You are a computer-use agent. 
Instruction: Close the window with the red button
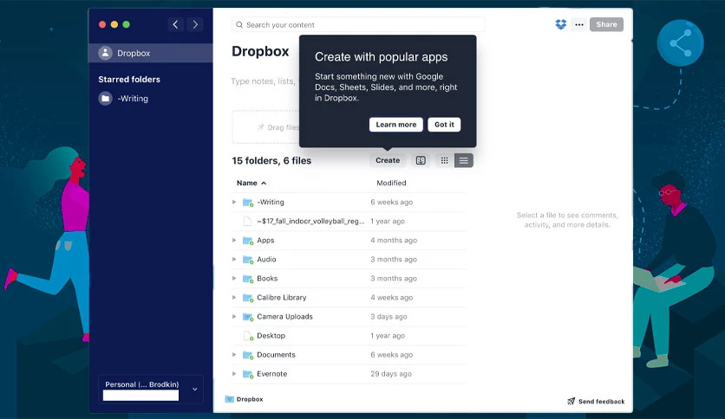(x=102, y=24)
